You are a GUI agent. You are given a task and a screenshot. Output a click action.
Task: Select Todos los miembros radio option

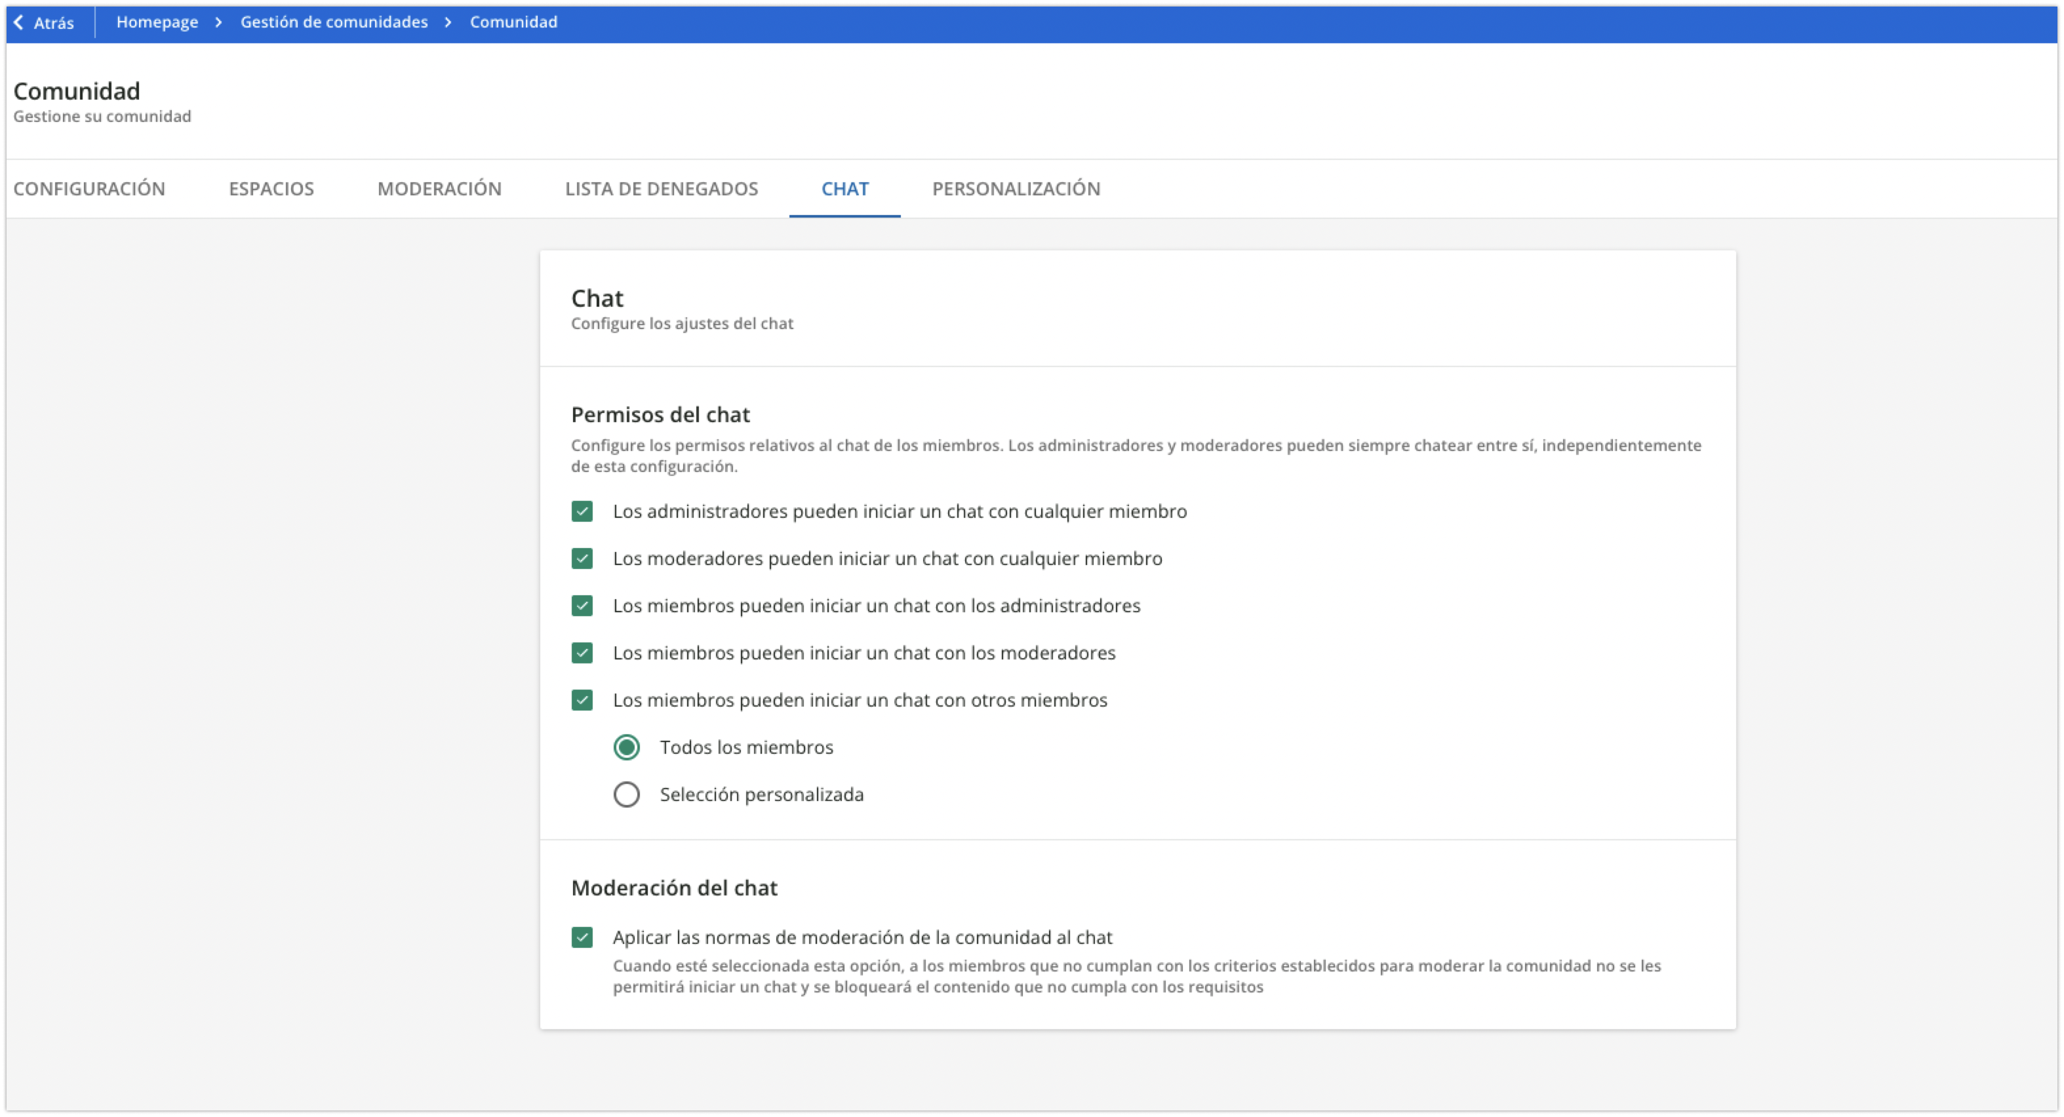(x=627, y=747)
